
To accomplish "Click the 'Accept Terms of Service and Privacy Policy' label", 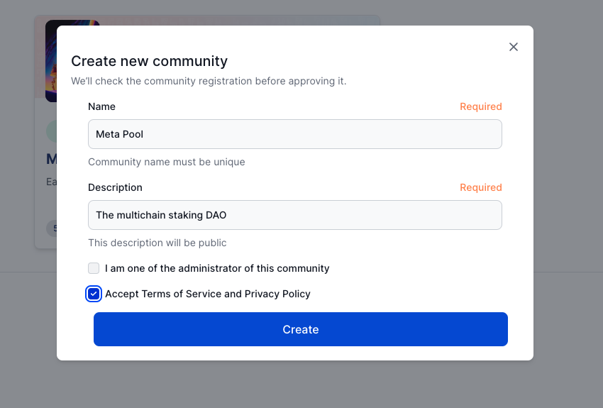I will click(x=208, y=294).
